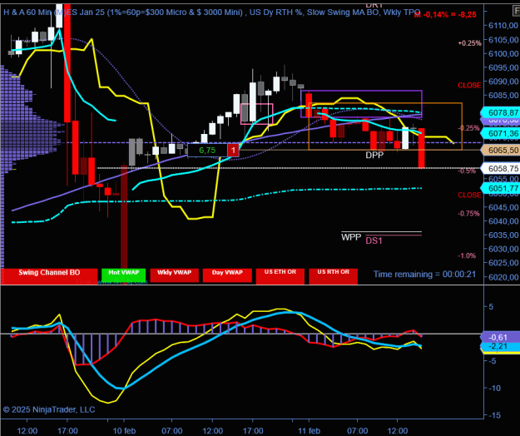520x436 pixels.
Task: Toggle the Day VWAP button
Action: (x=227, y=275)
